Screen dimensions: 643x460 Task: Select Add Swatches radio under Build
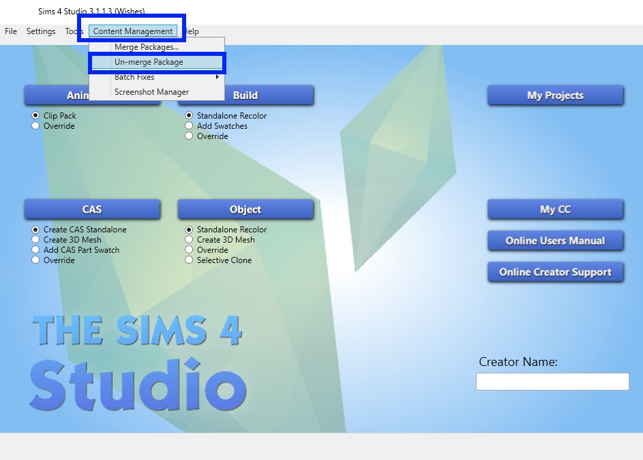tap(190, 126)
